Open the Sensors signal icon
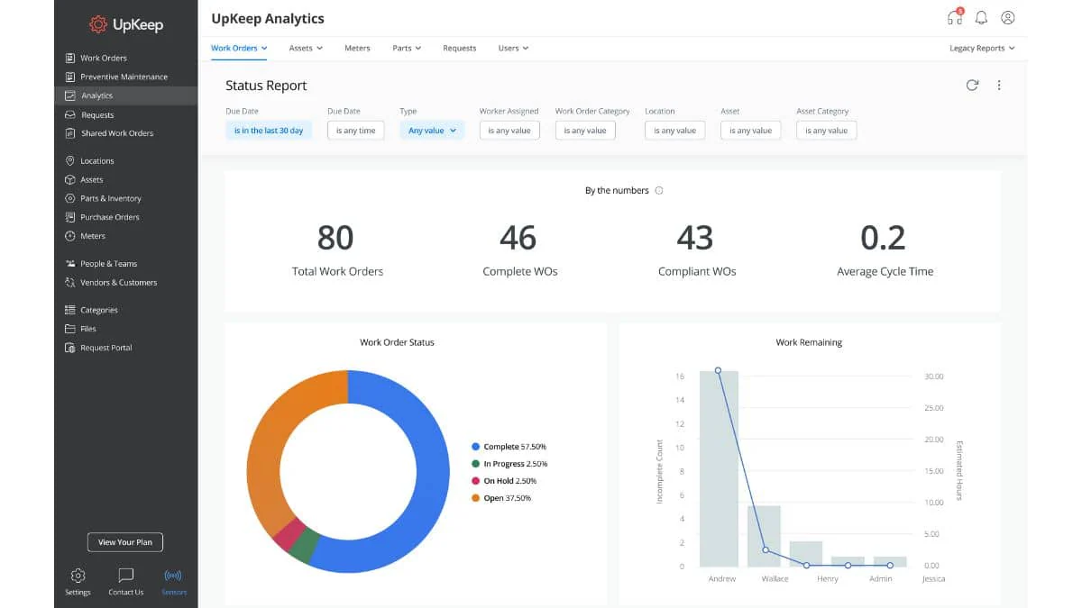The width and height of the screenshot is (1082, 608). coord(174,576)
